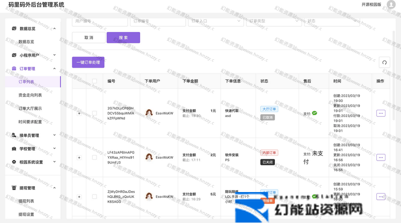Open the more-actions icon for the first order

click(x=381, y=113)
